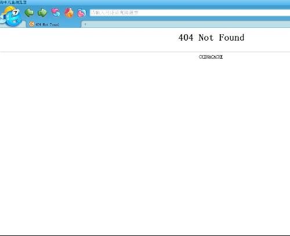Click the browser title text in the title bar
This screenshot has width=290, height=236.
13,2
